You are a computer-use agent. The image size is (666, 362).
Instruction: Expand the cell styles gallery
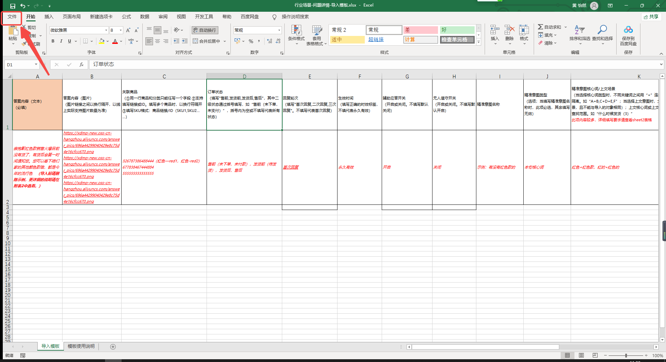[478, 42]
